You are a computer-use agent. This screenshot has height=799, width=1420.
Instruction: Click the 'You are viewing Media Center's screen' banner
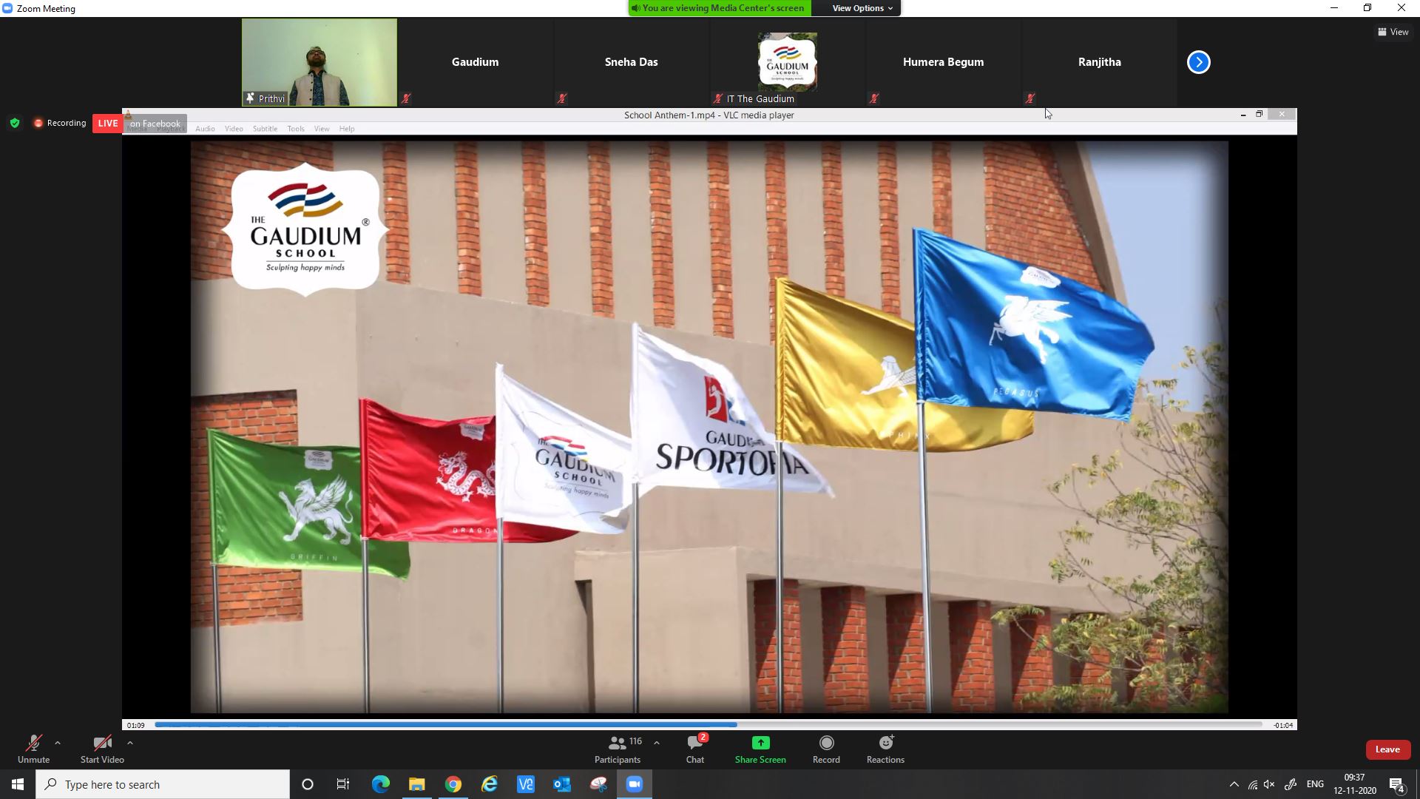tap(720, 8)
